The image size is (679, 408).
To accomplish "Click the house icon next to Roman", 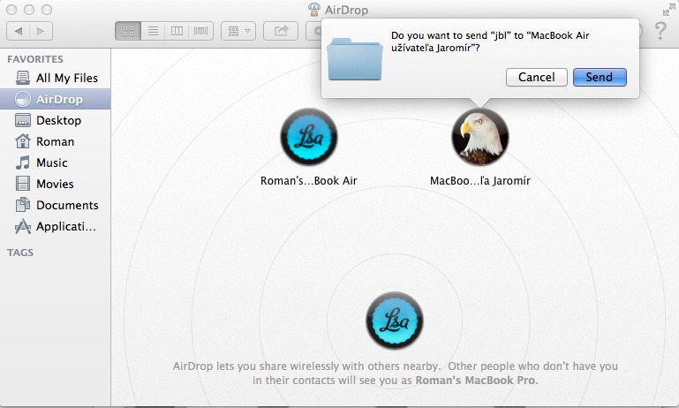I will pos(23,141).
